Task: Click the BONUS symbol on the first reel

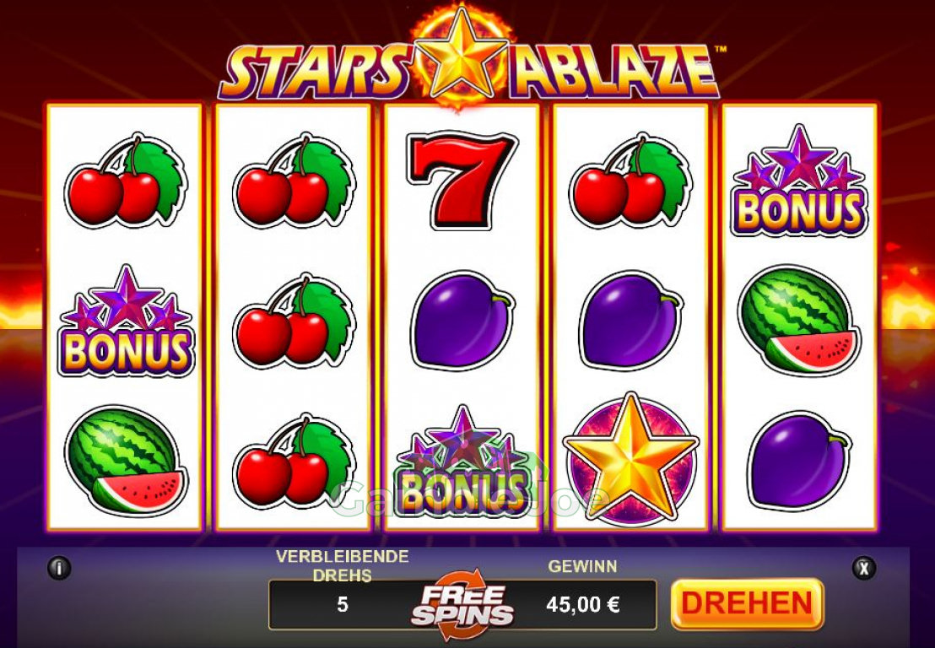Action: [126, 321]
